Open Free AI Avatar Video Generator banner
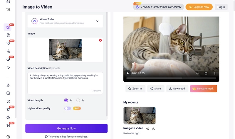This screenshot has height=139, width=235. tap(159, 7)
